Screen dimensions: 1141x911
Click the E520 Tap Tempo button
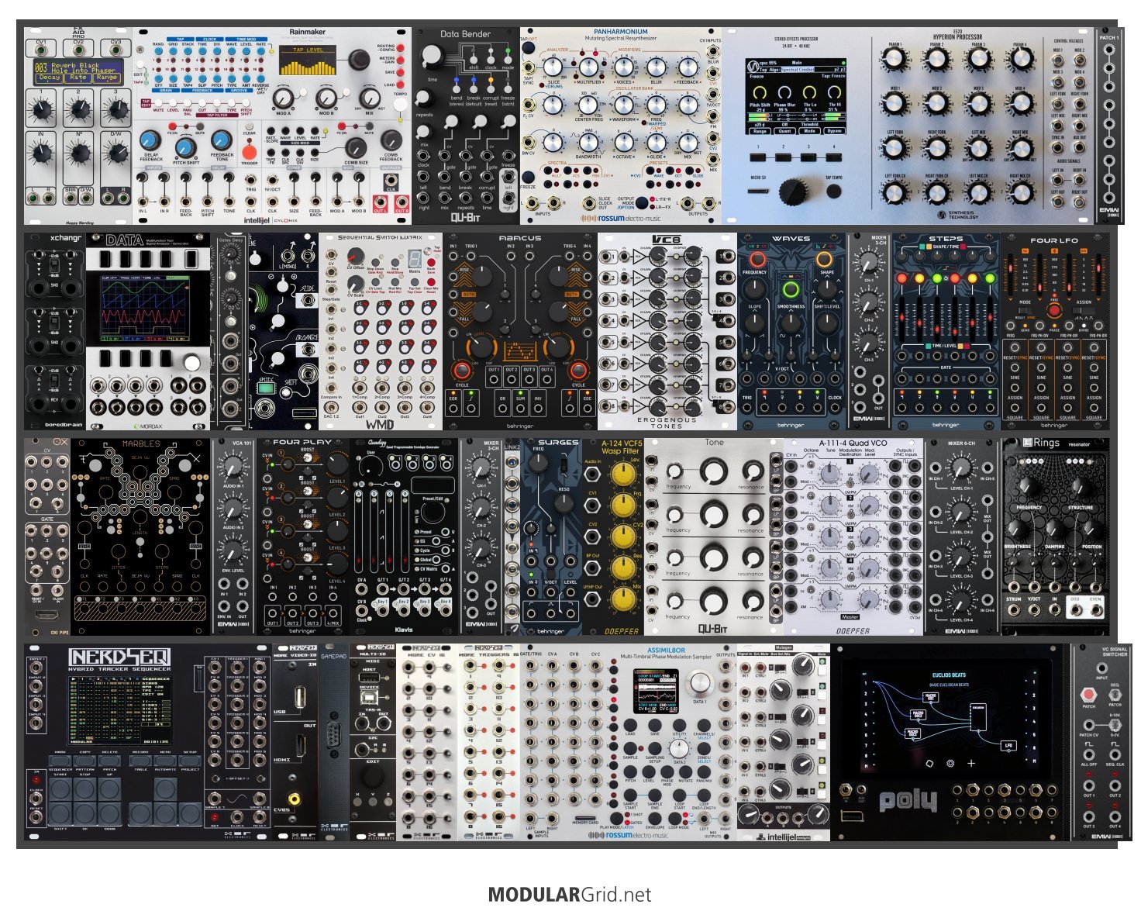(833, 191)
